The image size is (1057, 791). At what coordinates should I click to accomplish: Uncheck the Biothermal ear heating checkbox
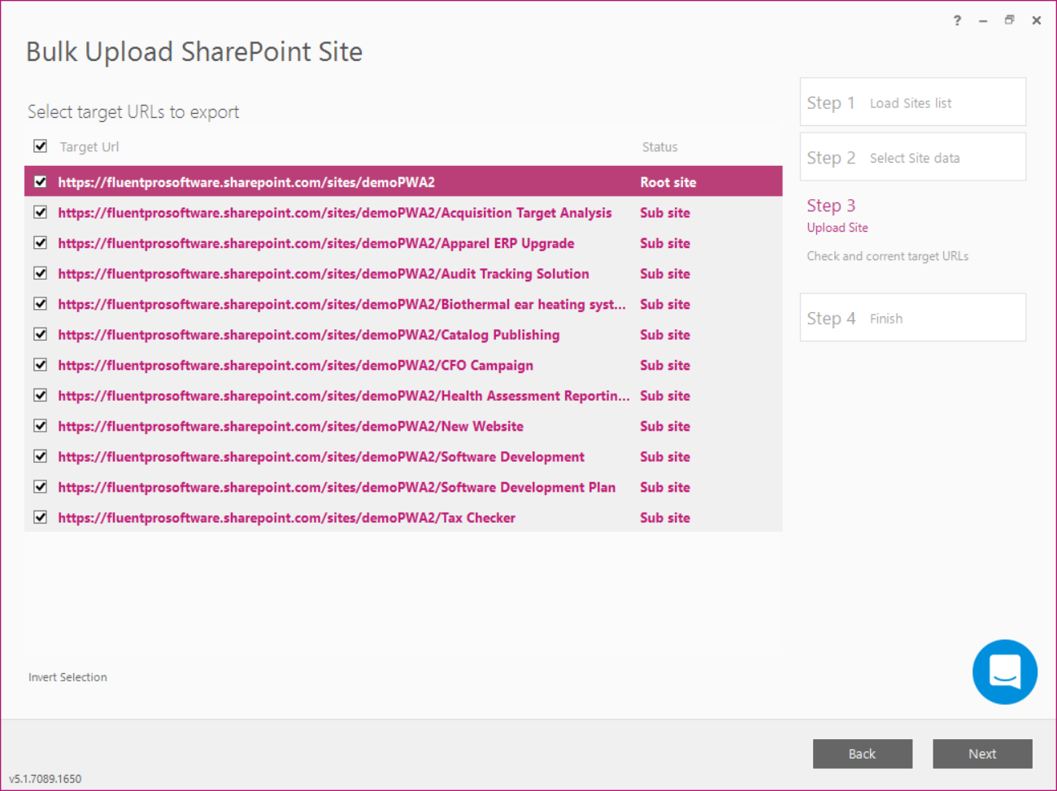tap(40, 304)
